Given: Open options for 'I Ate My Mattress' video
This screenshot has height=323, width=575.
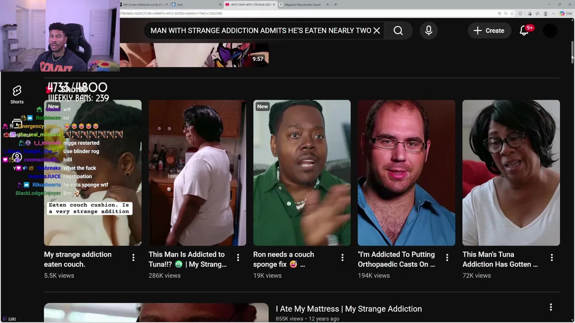Looking at the screenshot, I should (551, 307).
